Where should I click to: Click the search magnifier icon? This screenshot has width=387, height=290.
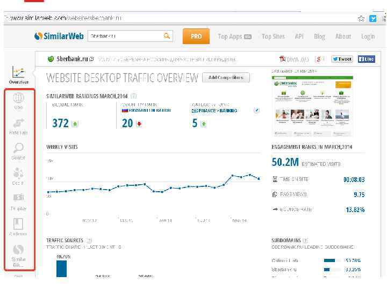point(167,36)
